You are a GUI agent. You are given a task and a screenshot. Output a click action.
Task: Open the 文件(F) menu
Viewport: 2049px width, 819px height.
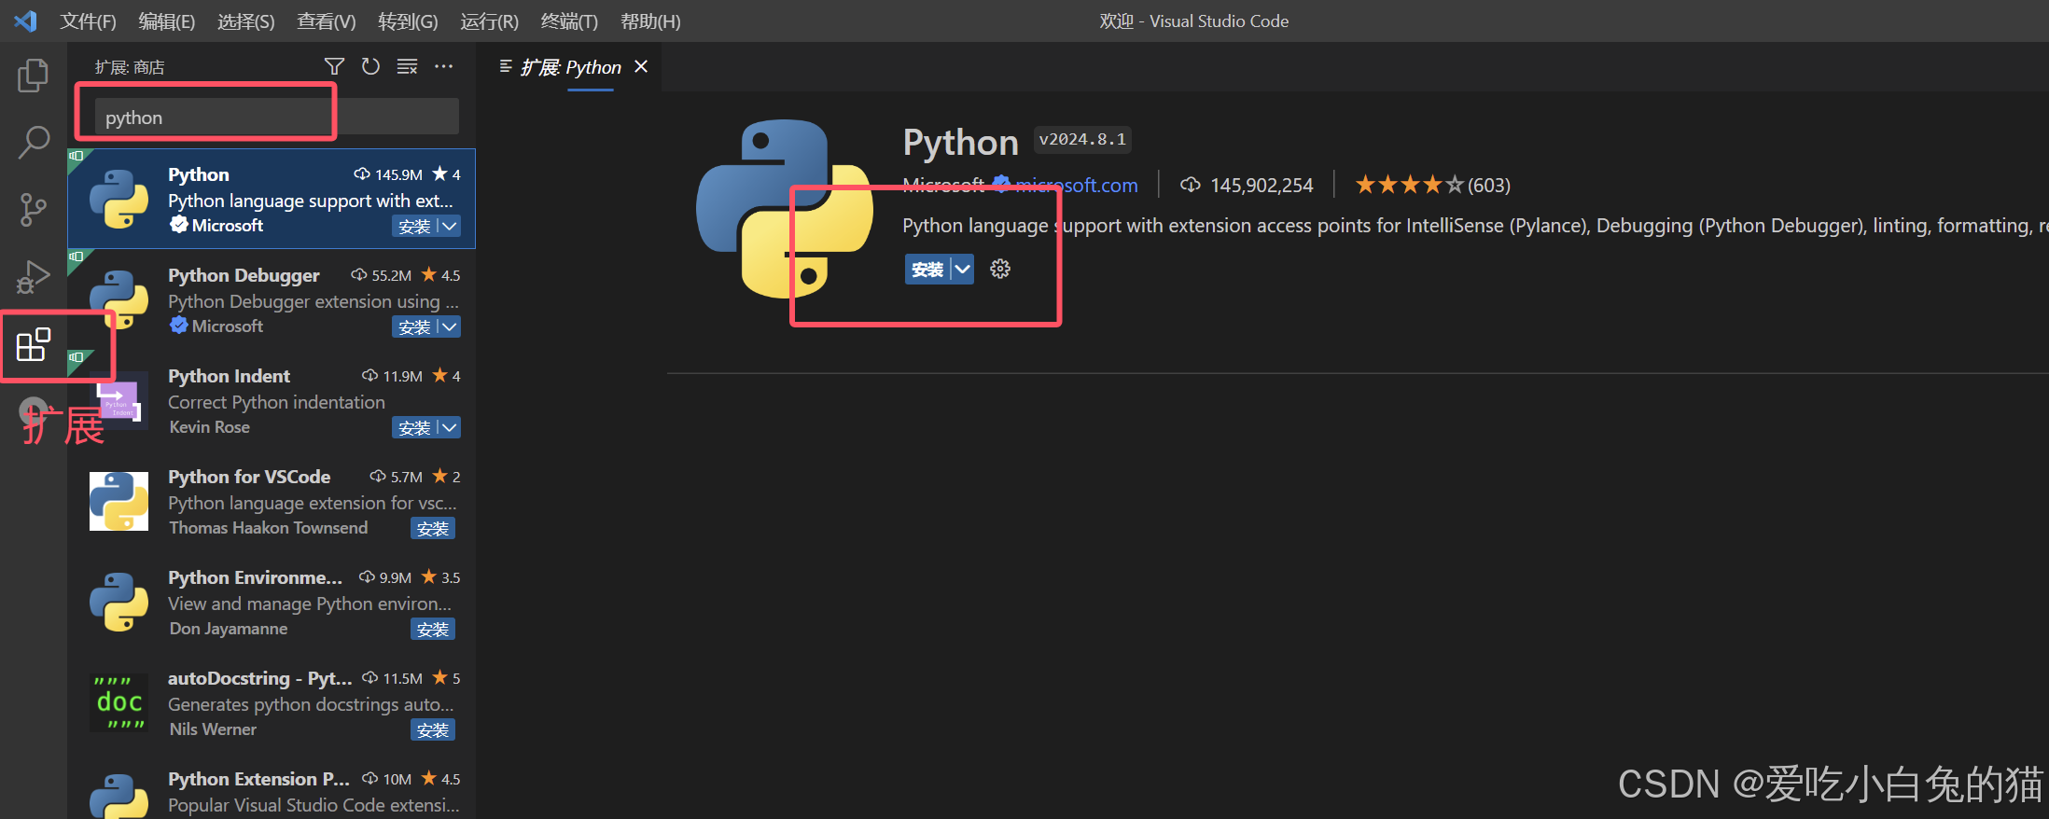point(88,21)
